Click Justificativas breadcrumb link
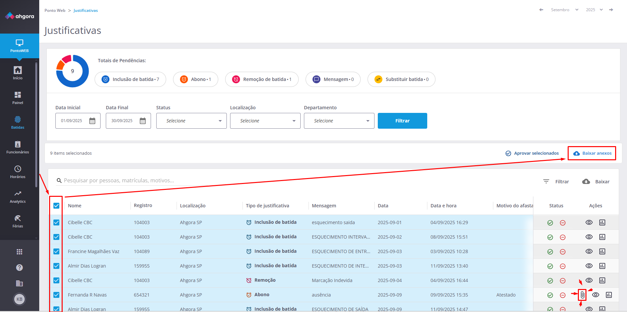The image size is (627, 312). point(86,11)
